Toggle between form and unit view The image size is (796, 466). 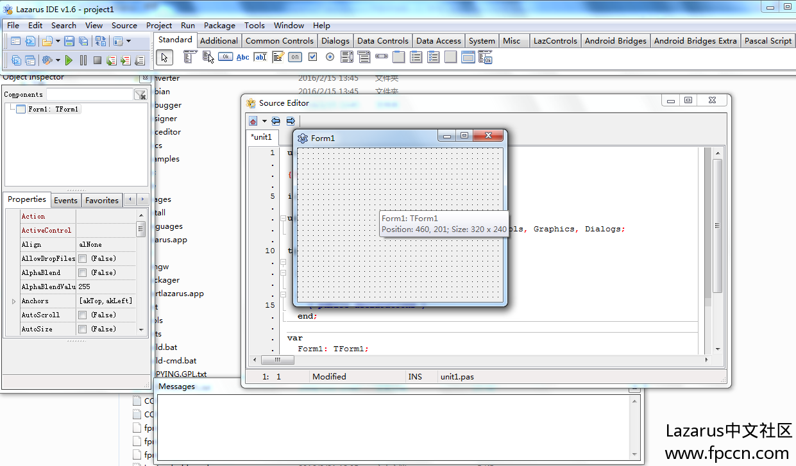101,41
